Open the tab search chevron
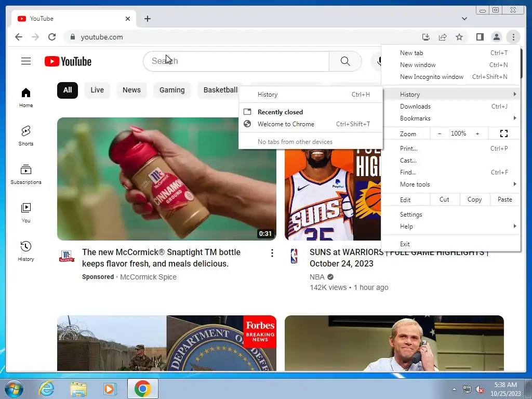 (464, 19)
